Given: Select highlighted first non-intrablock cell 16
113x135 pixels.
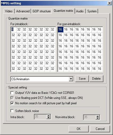Looking at the screenshot, I should coord(61,29).
